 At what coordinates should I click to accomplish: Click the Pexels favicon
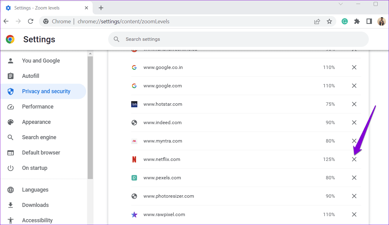point(134,178)
